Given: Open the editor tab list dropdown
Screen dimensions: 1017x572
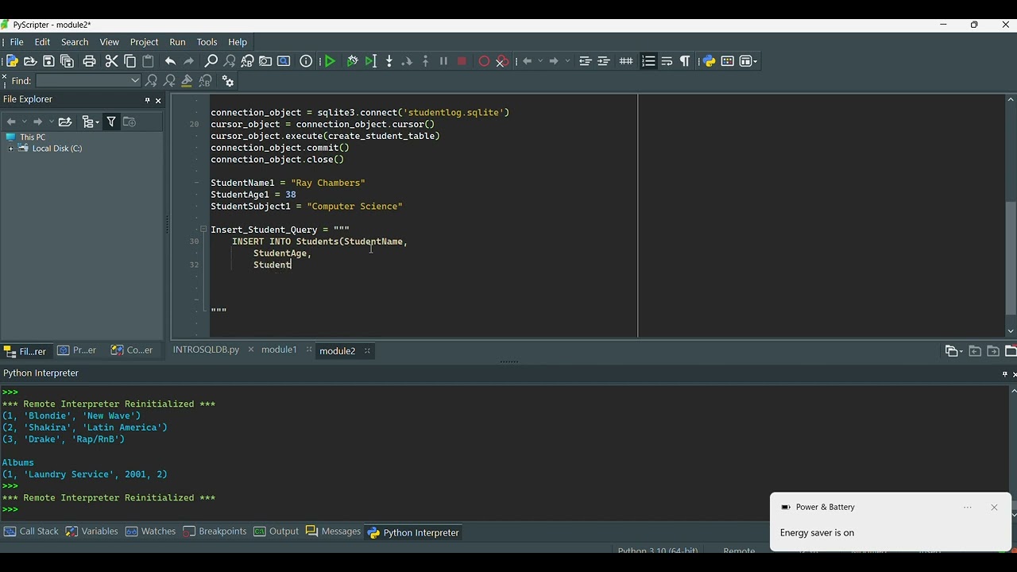Looking at the screenshot, I should coord(953,351).
